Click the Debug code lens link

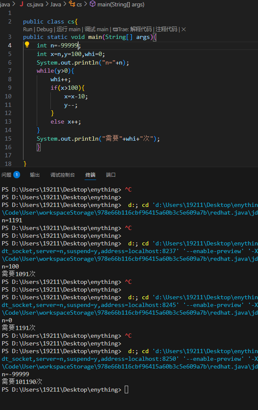click(x=44, y=29)
